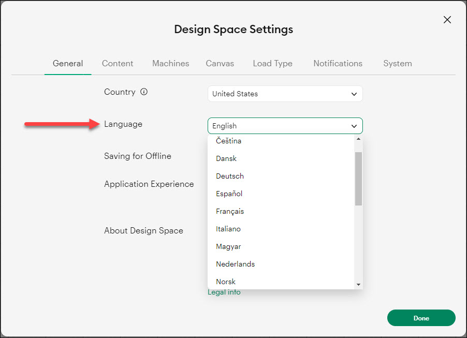Open the Country selection dropdown
The image size is (467, 338).
pyautogui.click(x=285, y=94)
